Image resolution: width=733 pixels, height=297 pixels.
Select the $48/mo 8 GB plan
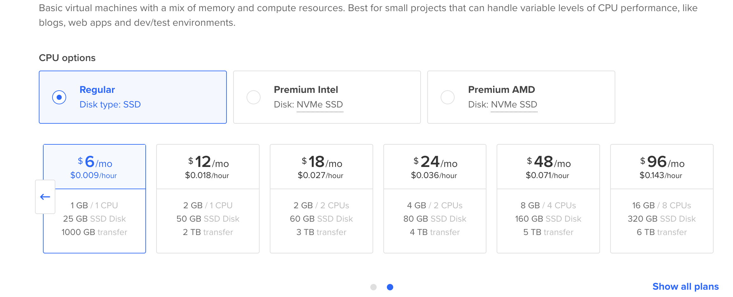pos(548,198)
